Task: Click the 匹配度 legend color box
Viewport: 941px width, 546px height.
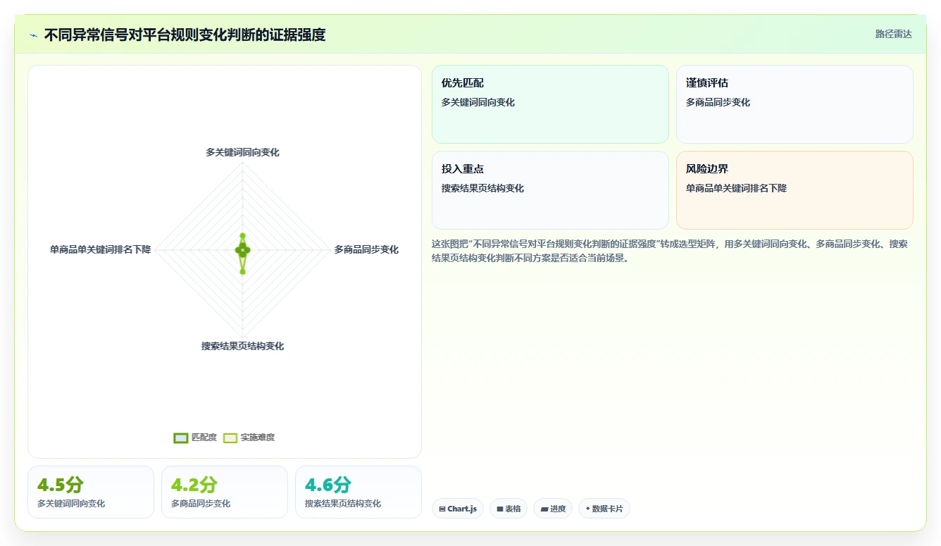Action: (x=181, y=438)
